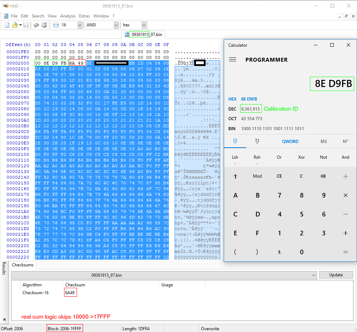357x332 pixels.
Task: Click the Mod modulo button
Action: [x=257, y=176]
